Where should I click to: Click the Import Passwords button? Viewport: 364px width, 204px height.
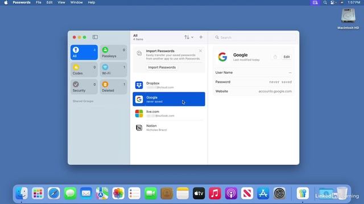pyautogui.click(x=162, y=67)
